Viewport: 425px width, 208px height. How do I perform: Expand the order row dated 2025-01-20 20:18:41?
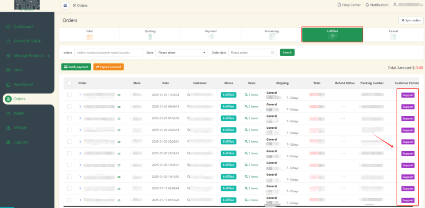pyautogui.click(x=80, y=153)
